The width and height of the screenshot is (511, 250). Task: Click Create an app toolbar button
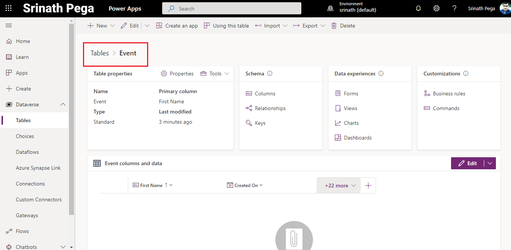coord(177,26)
